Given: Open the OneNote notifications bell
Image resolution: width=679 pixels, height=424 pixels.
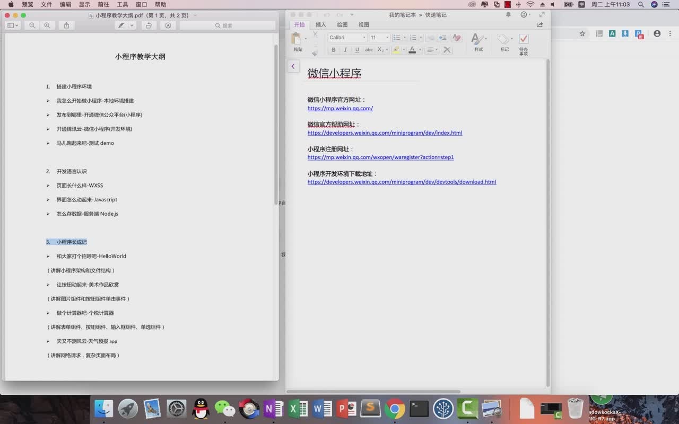Looking at the screenshot, I should (x=508, y=15).
